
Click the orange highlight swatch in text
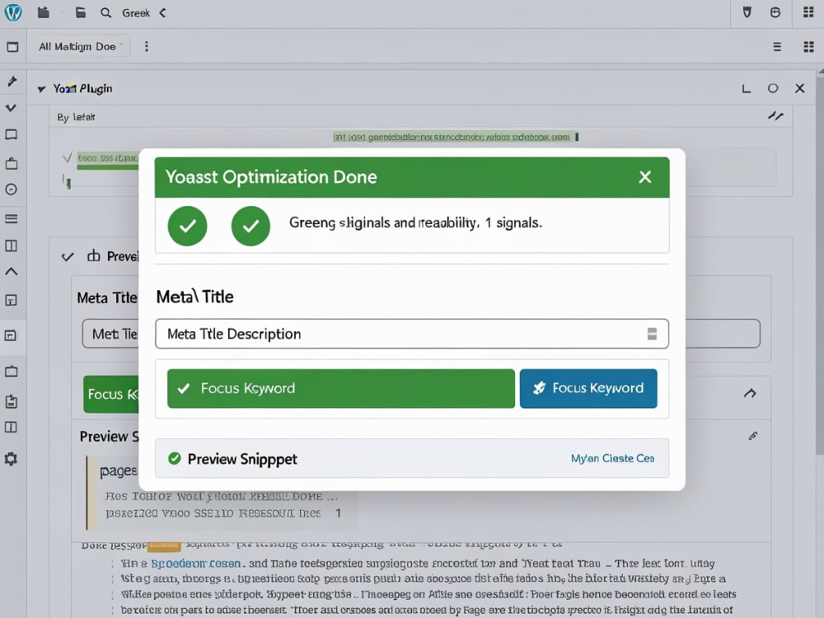click(164, 546)
